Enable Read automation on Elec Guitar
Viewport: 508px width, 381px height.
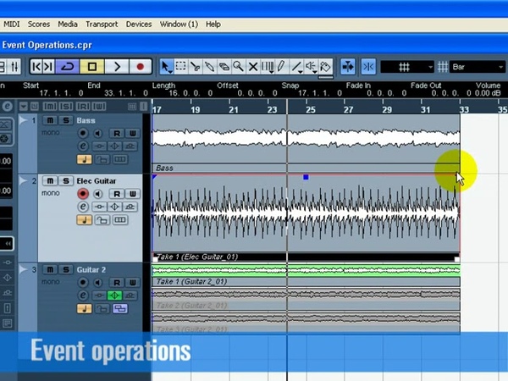[117, 194]
